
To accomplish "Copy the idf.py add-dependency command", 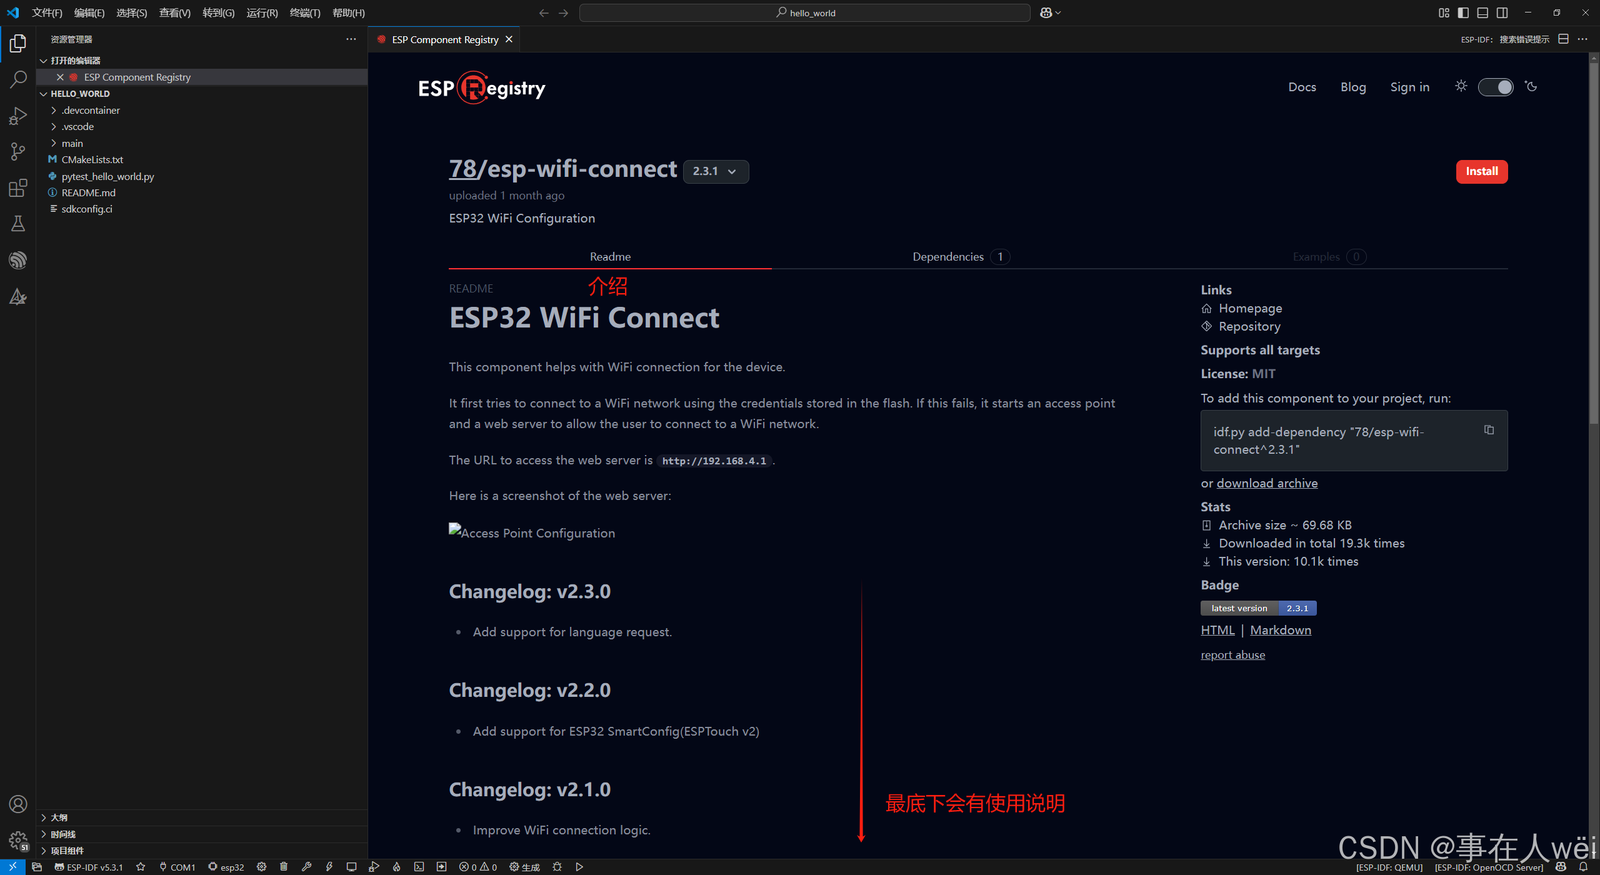I will [x=1489, y=430].
